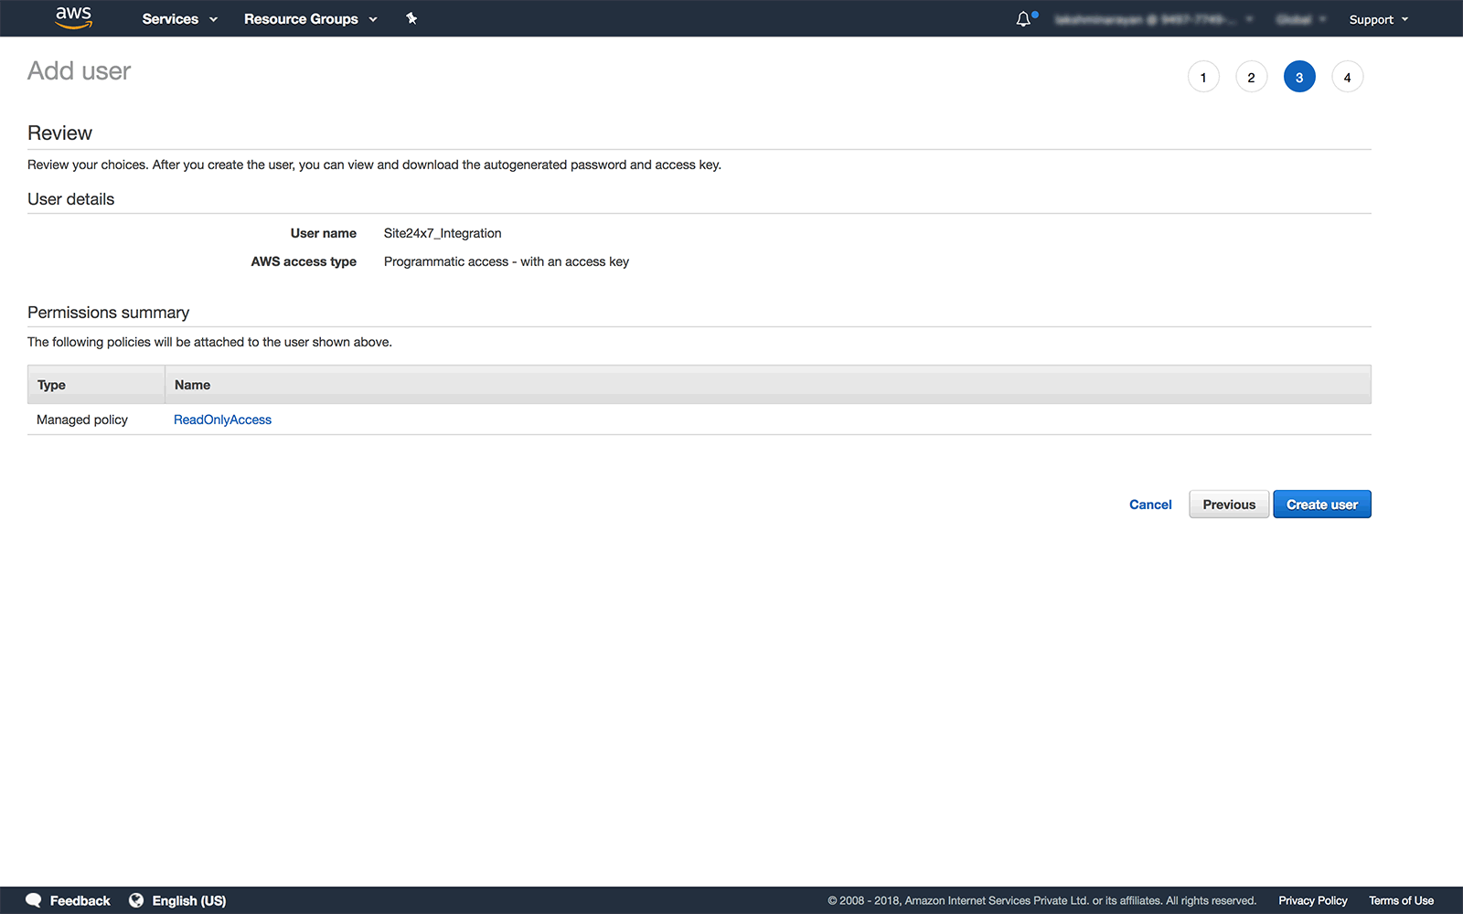Image resolution: width=1463 pixels, height=914 pixels.
Task: Click the Previous button
Action: (1228, 504)
